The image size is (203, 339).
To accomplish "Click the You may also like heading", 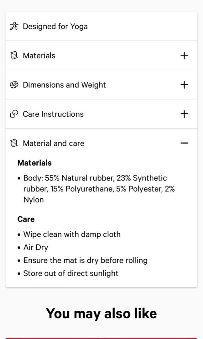I will click(101, 313).
